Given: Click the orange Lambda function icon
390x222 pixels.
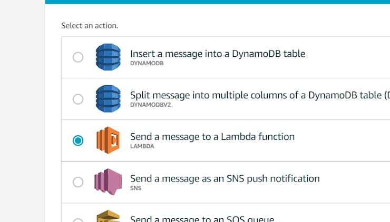Looking at the screenshot, I should pyautogui.click(x=108, y=140).
